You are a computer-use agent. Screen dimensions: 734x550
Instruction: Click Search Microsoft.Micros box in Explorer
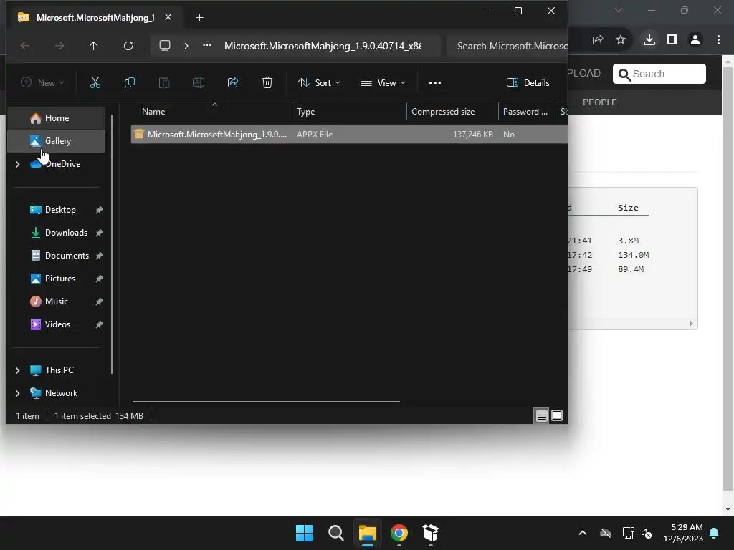point(507,46)
